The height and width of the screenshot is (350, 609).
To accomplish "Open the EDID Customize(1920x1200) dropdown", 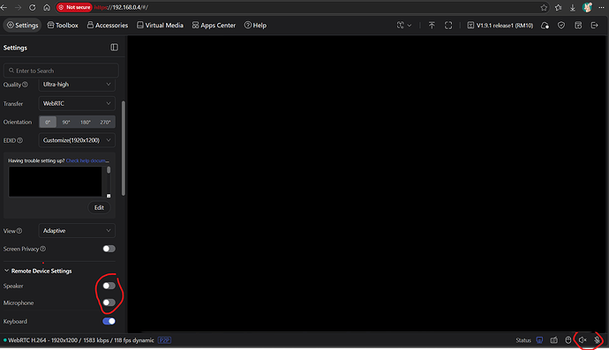I will click(77, 140).
